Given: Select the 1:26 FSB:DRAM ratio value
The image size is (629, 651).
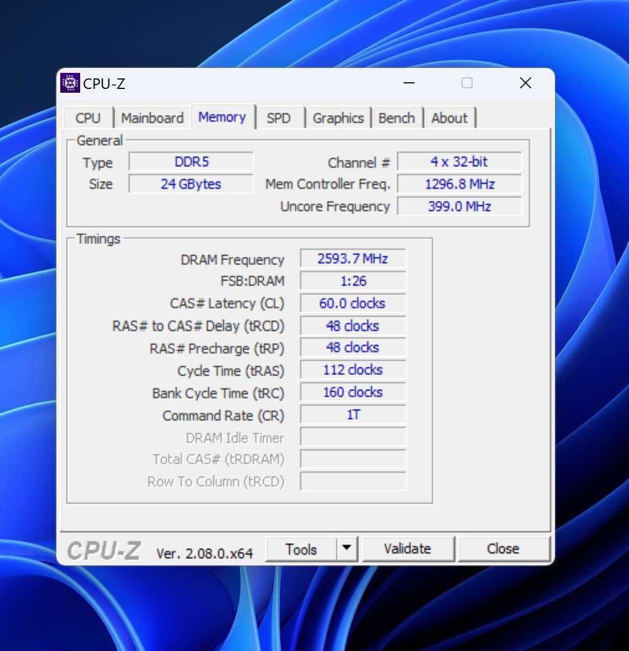Looking at the screenshot, I should (353, 281).
